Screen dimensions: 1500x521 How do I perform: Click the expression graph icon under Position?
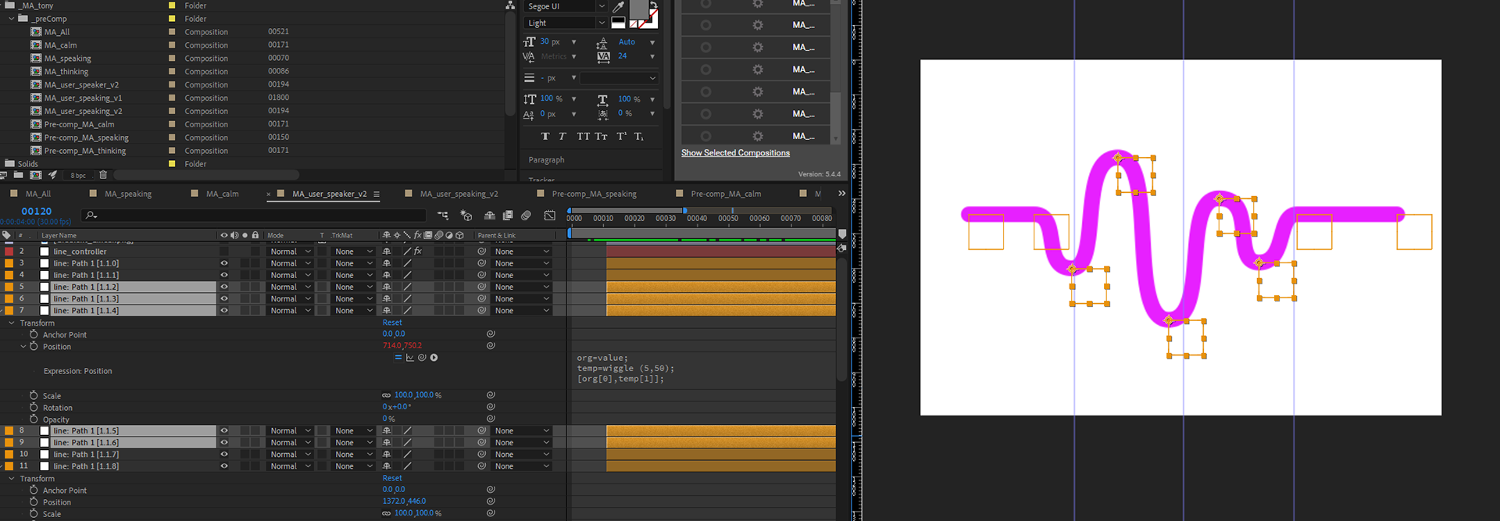click(x=409, y=358)
